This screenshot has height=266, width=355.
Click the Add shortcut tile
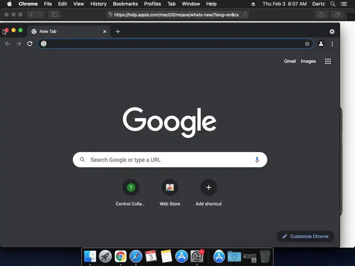click(x=208, y=193)
